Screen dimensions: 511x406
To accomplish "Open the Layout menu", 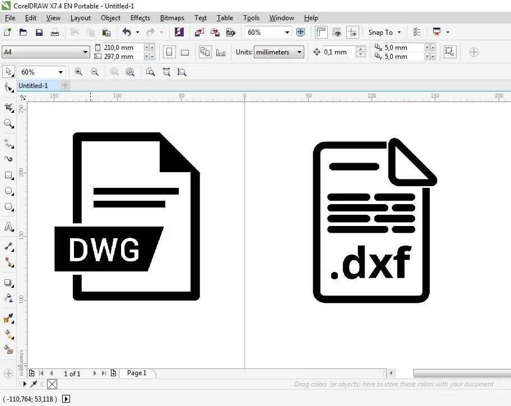I will pyautogui.click(x=81, y=18).
